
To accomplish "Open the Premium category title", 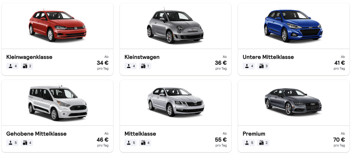I will click(254, 134).
